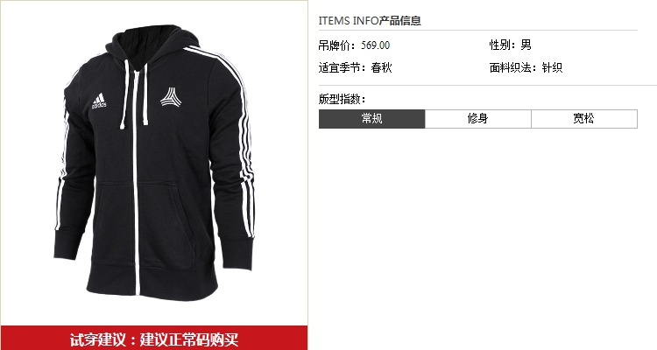Click the red 试穿建议 banner
The image size is (657, 350).
pos(154,338)
